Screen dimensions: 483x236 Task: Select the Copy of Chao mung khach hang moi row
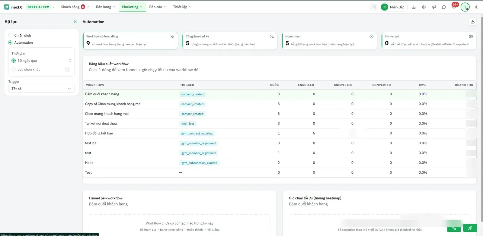tap(280, 104)
